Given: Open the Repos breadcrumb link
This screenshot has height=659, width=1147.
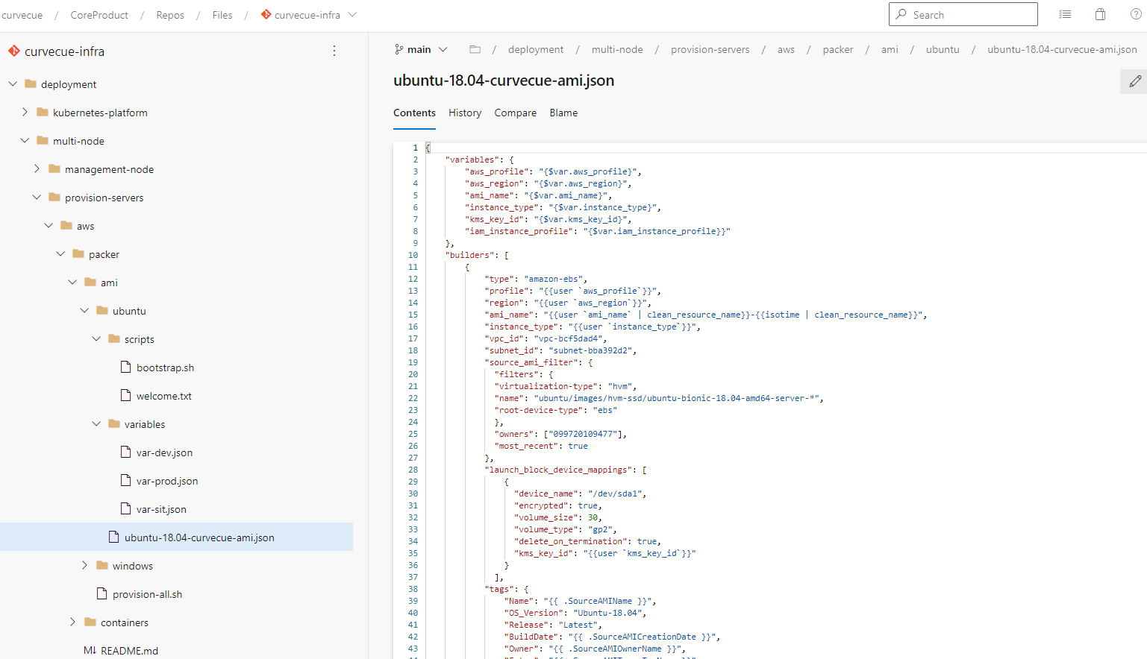Looking at the screenshot, I should (x=170, y=15).
